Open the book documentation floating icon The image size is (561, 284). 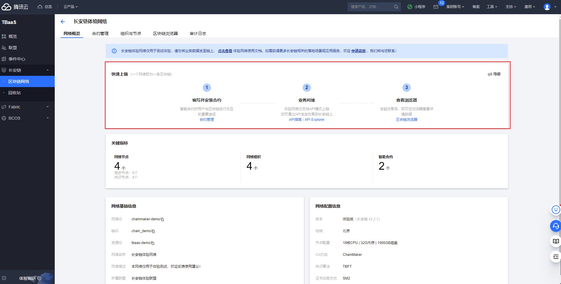[556, 241]
